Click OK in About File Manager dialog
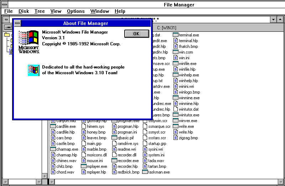 137,34
